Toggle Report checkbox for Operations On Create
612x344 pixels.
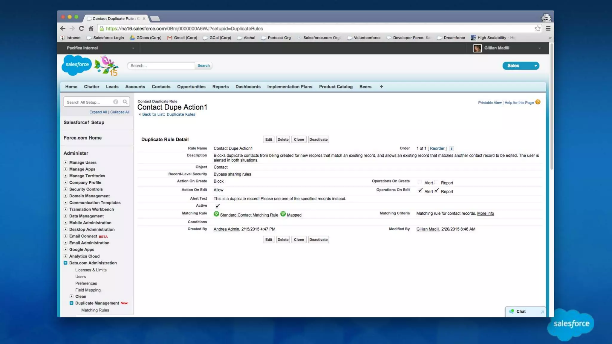[x=436, y=182]
